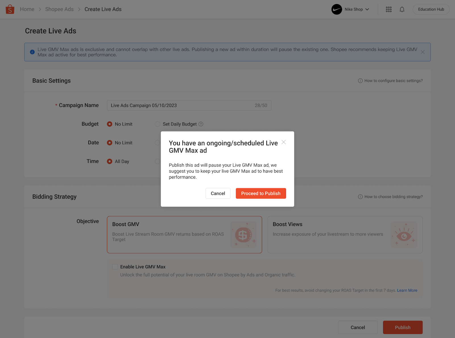The image size is (455, 338).
Task: Open Education Hub
Action: coord(431,9)
